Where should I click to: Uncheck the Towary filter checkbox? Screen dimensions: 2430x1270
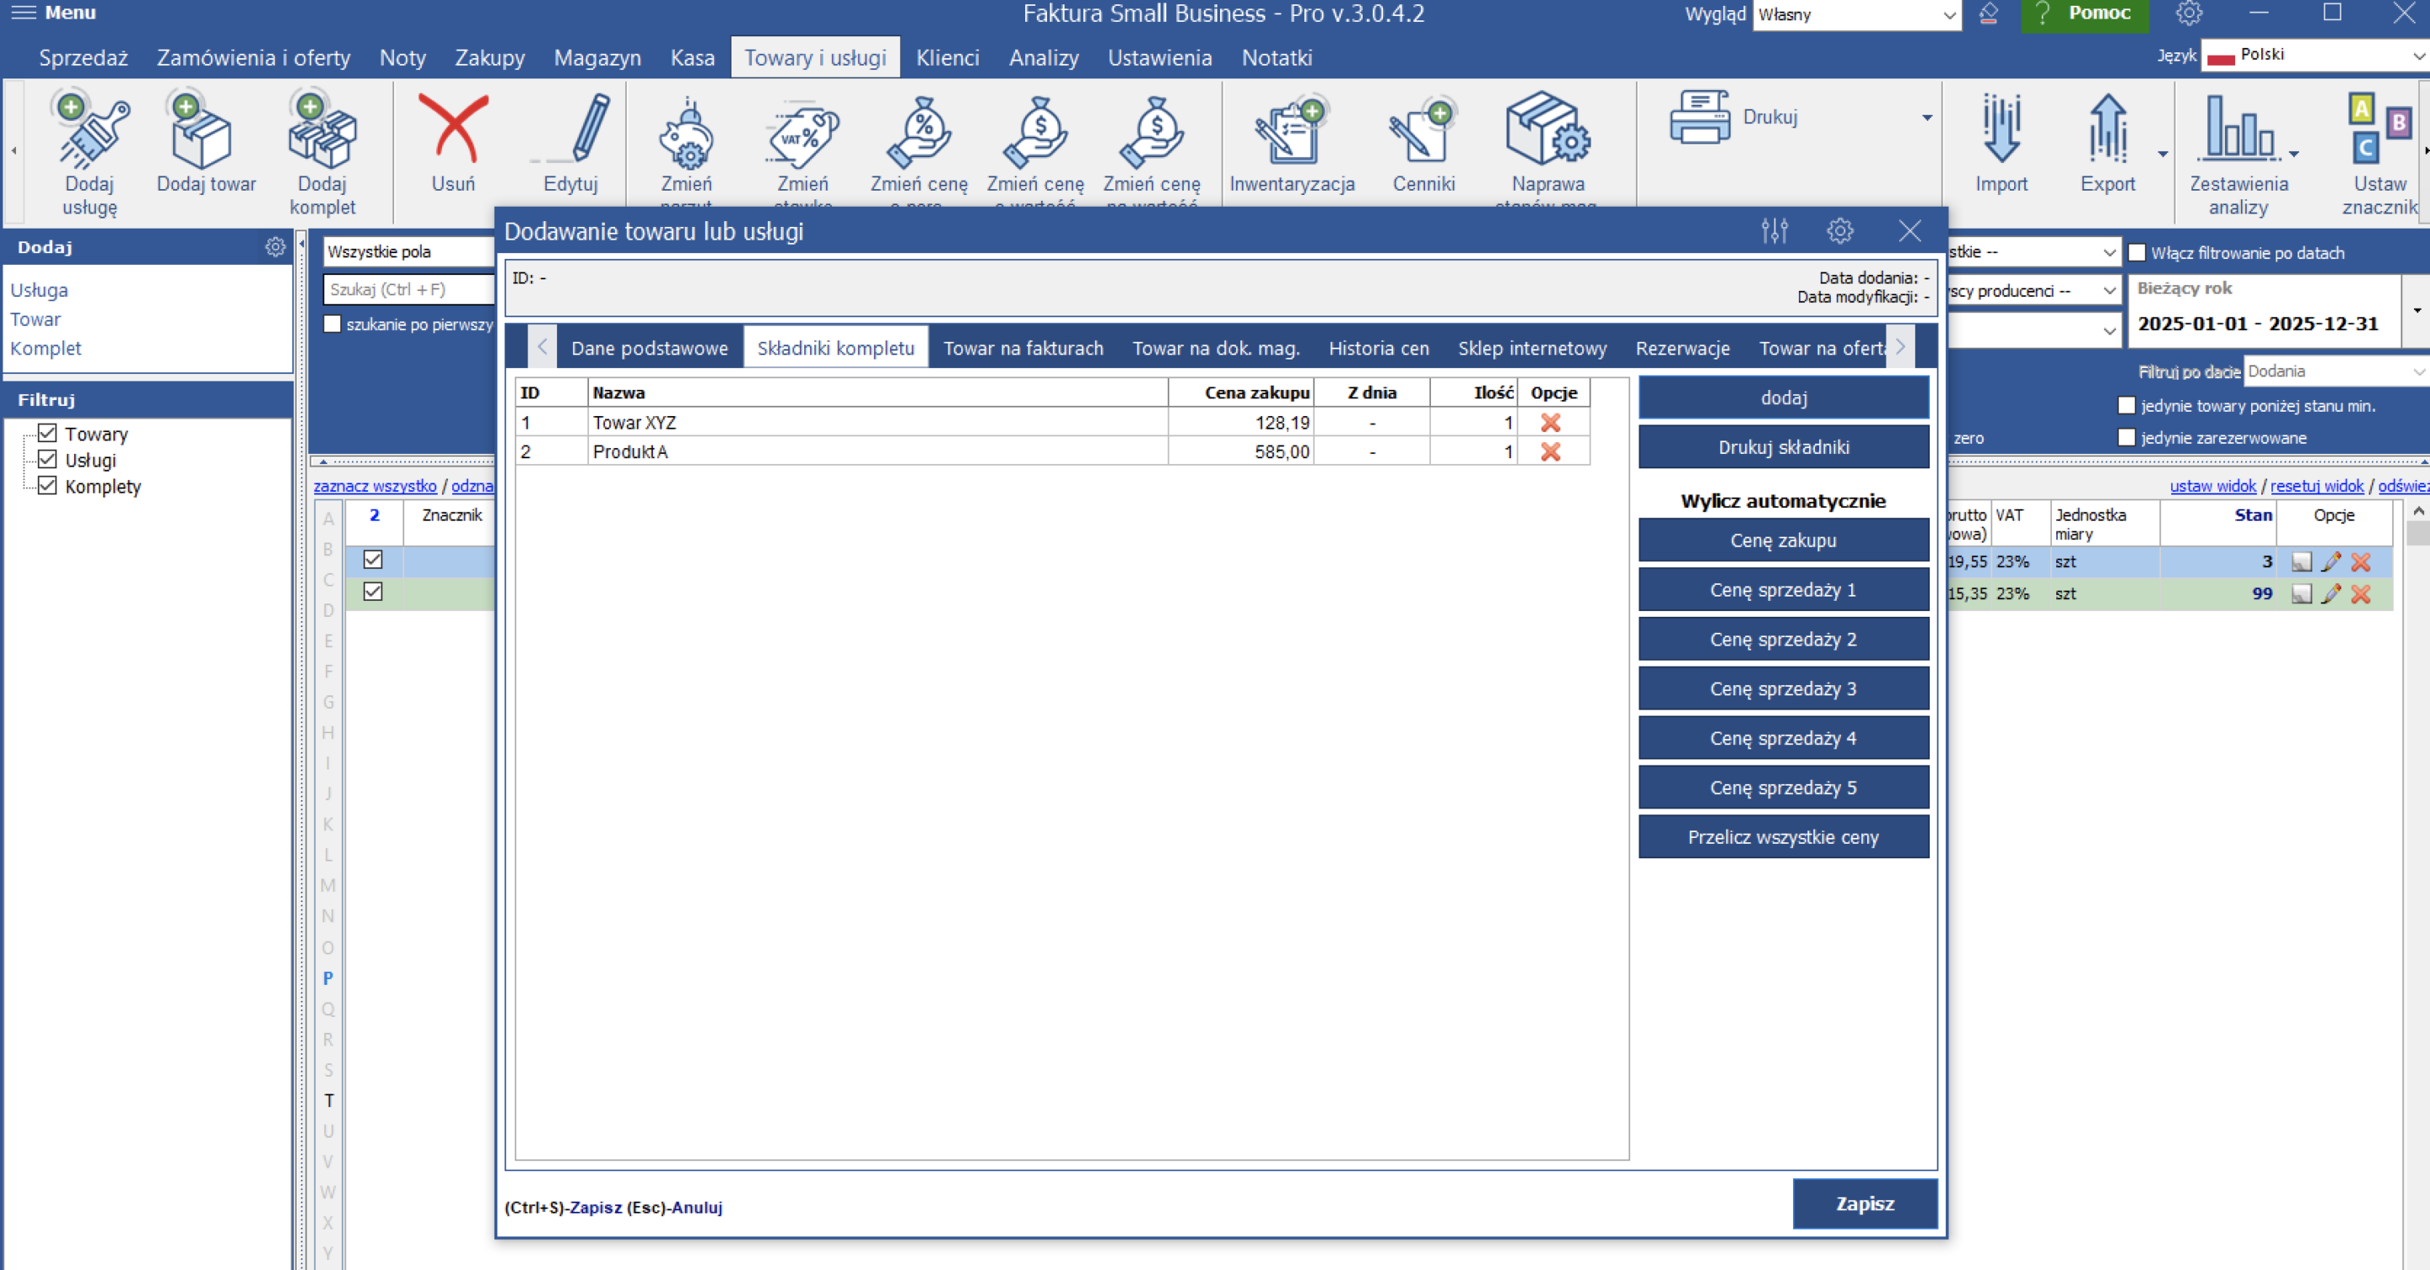point(47,434)
